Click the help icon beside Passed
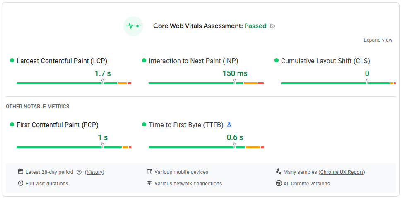This screenshot has width=402, height=199. (x=272, y=26)
